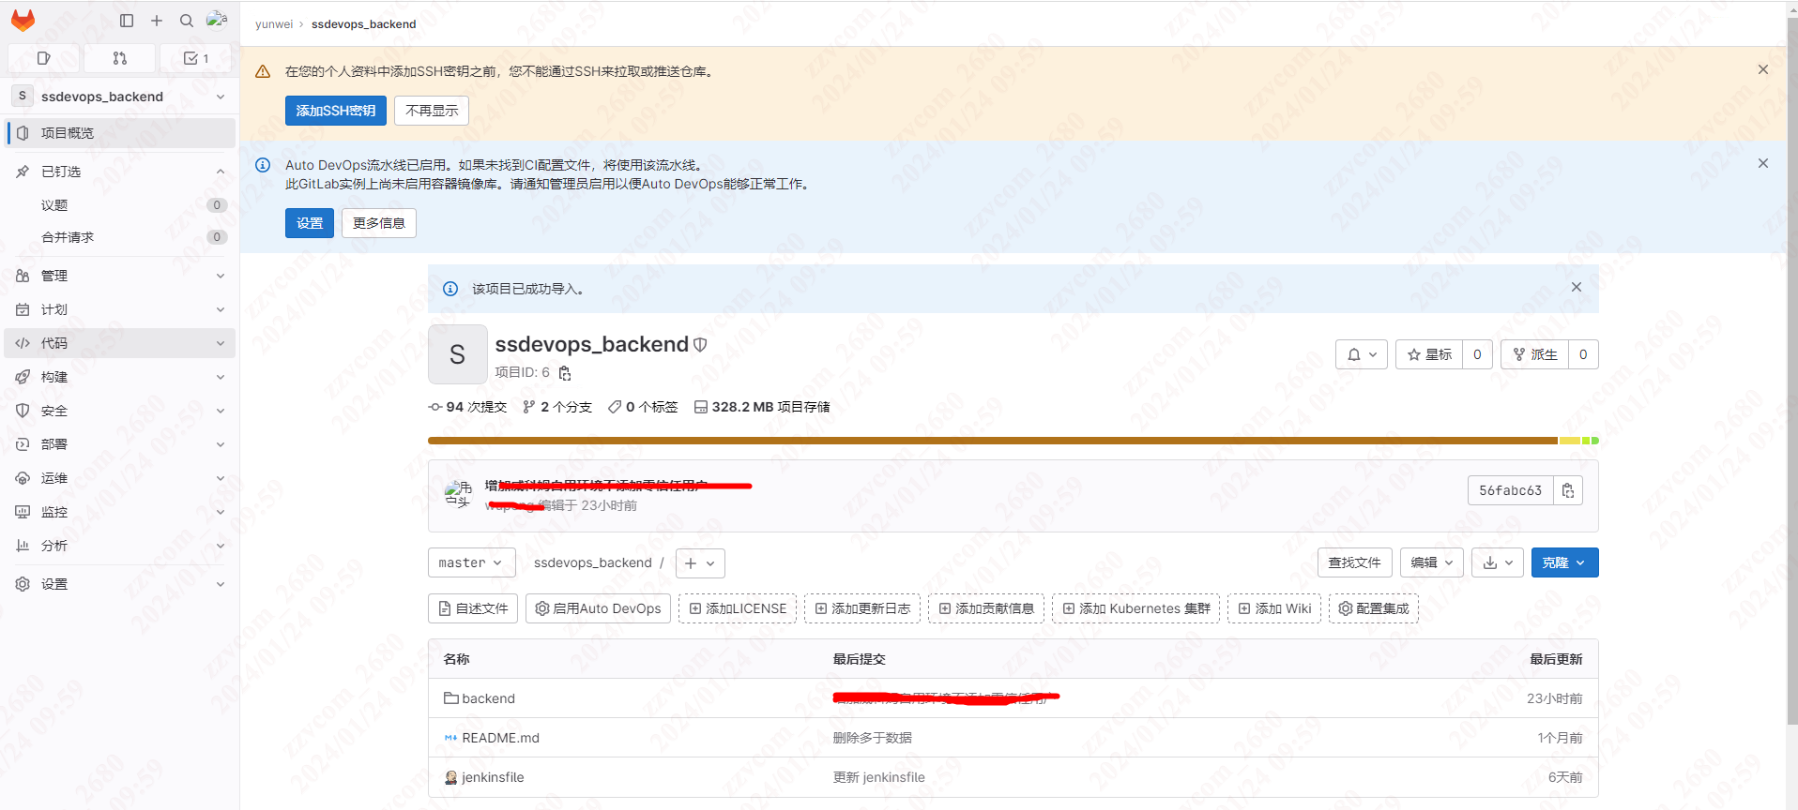Open the to-do list counter
1798x810 pixels.
click(195, 58)
